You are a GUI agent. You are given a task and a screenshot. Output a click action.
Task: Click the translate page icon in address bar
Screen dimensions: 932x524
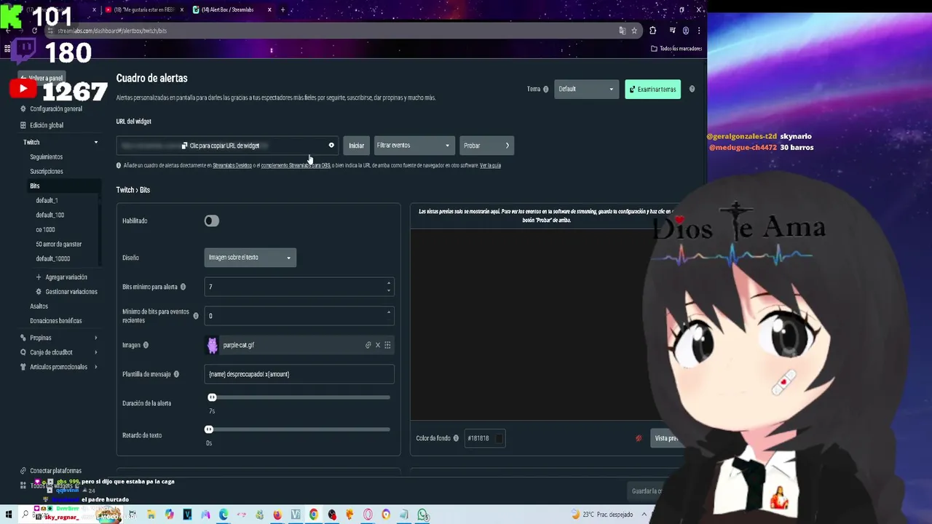622,31
